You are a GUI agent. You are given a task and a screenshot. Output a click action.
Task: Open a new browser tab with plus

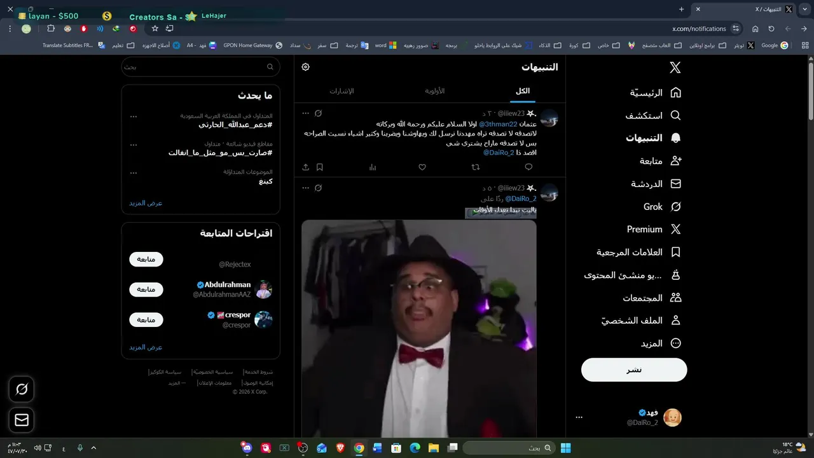tap(681, 9)
